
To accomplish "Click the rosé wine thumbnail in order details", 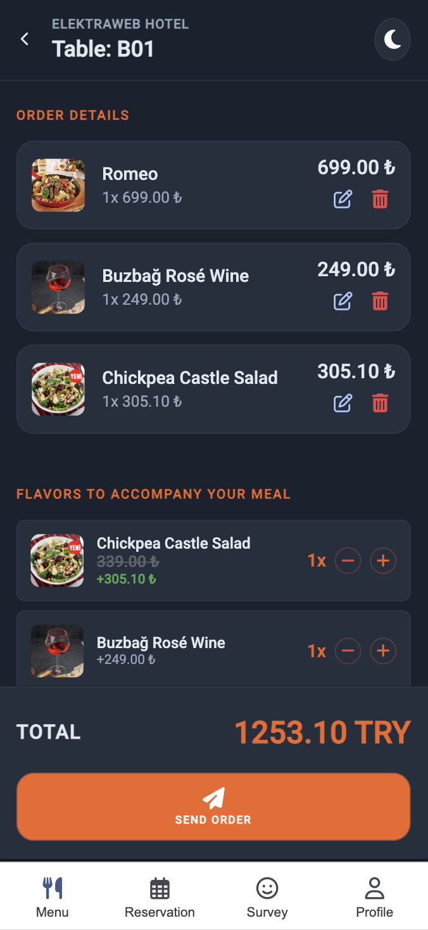I will (58, 287).
